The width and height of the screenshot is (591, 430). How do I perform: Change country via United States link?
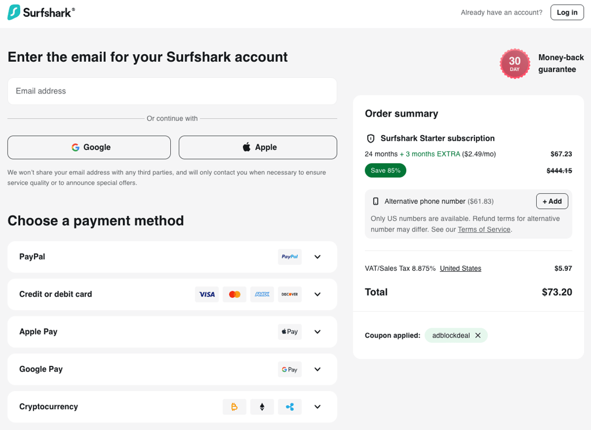click(x=460, y=268)
